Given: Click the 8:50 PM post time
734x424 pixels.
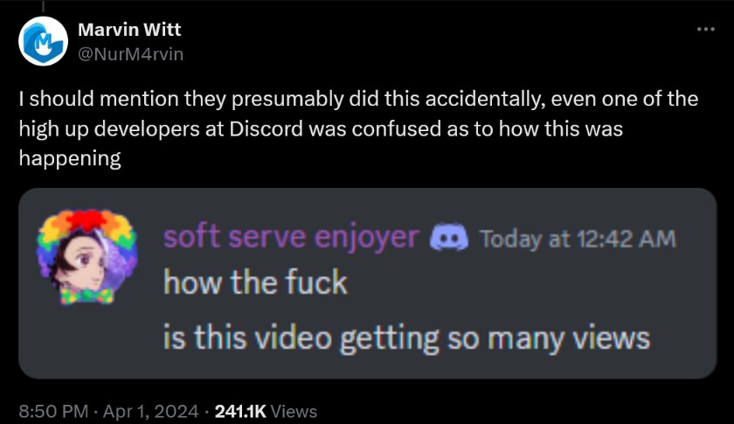Looking at the screenshot, I should click(x=53, y=412).
